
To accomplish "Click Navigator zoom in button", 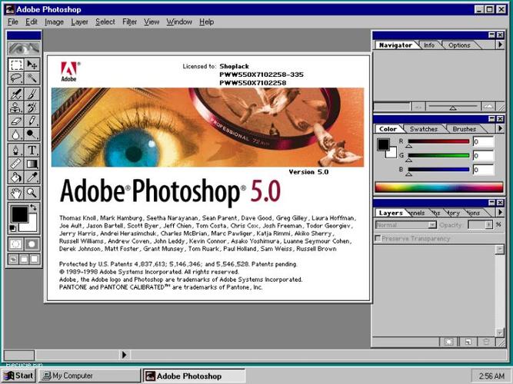I will point(488,107).
